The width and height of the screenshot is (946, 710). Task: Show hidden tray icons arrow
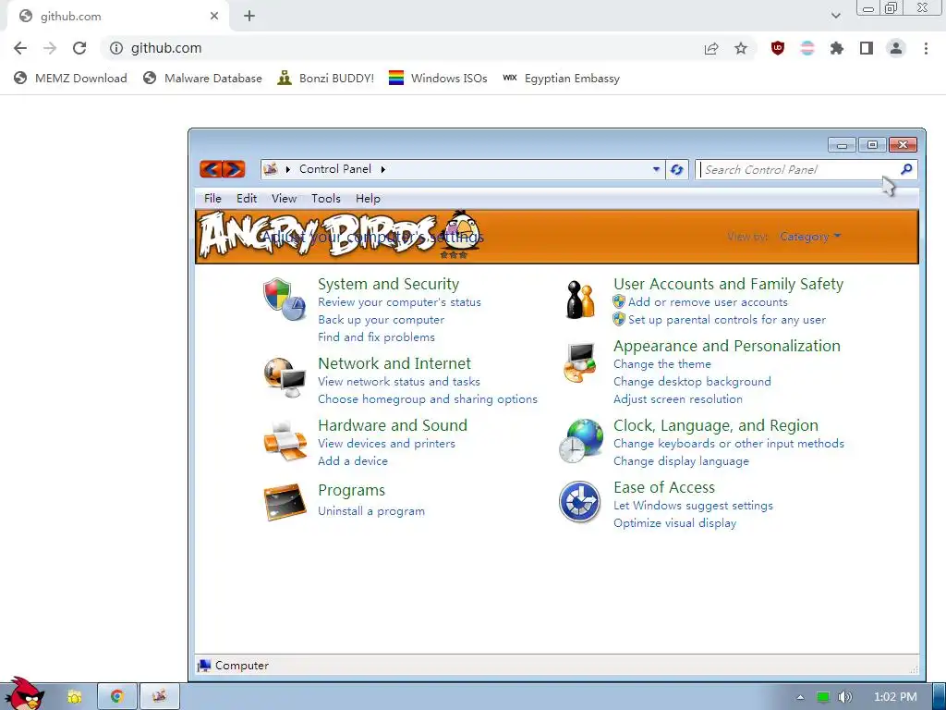pos(801,697)
